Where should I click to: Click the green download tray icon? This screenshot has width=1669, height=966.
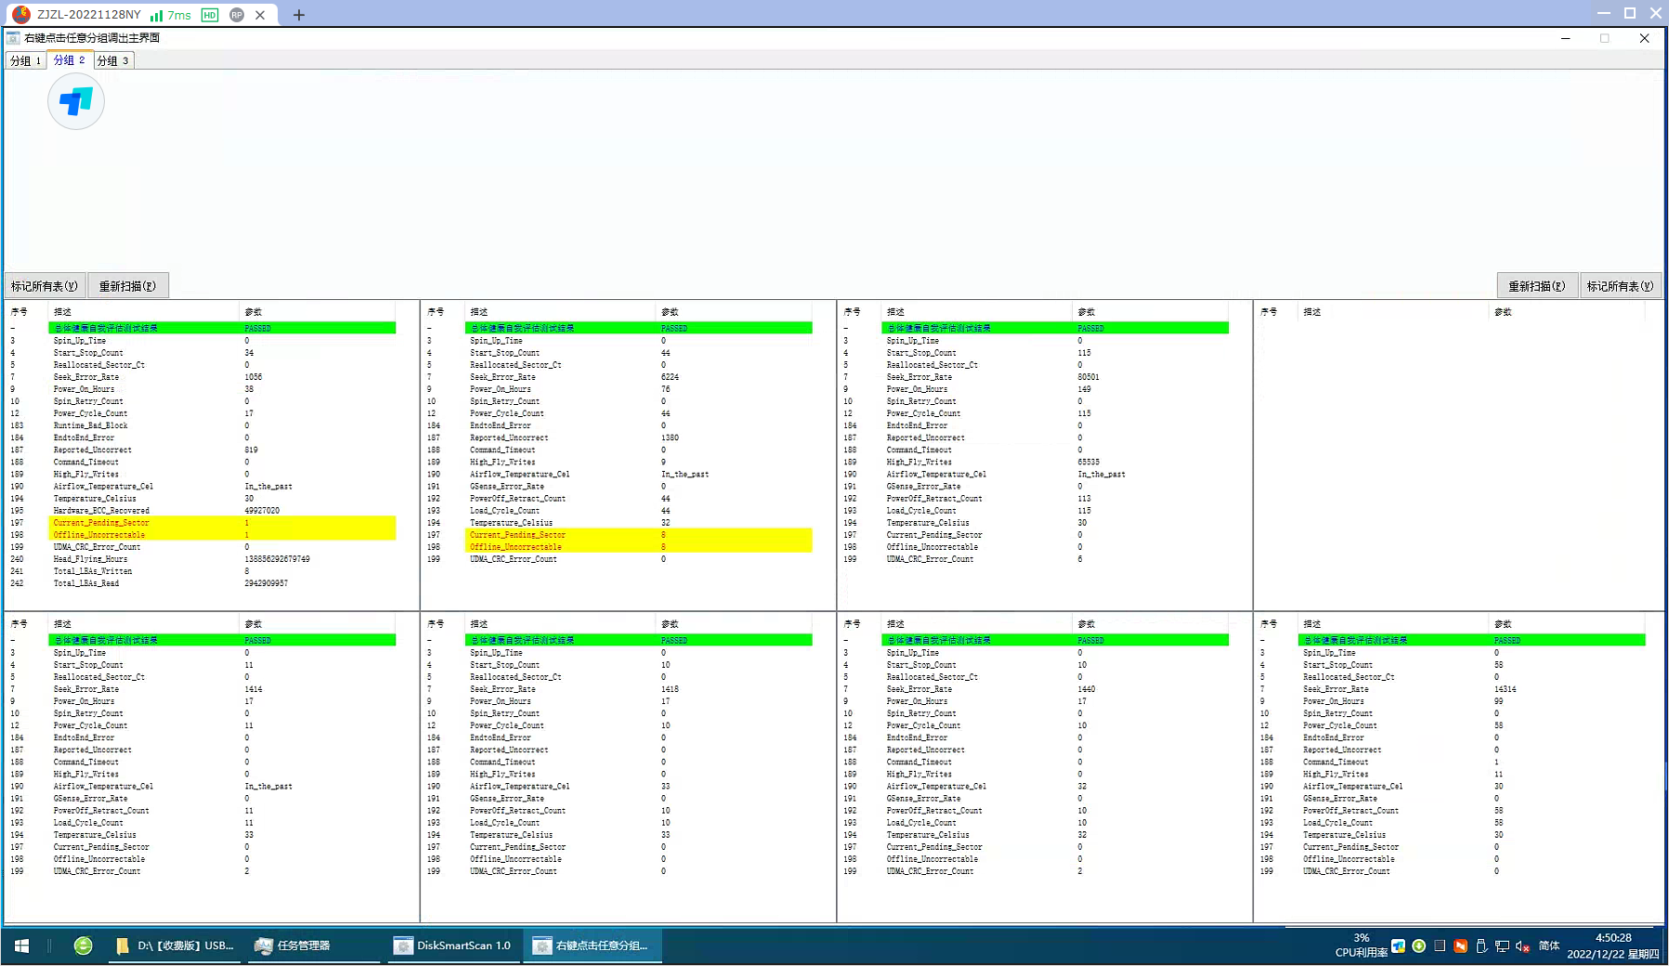pyautogui.click(x=1418, y=946)
